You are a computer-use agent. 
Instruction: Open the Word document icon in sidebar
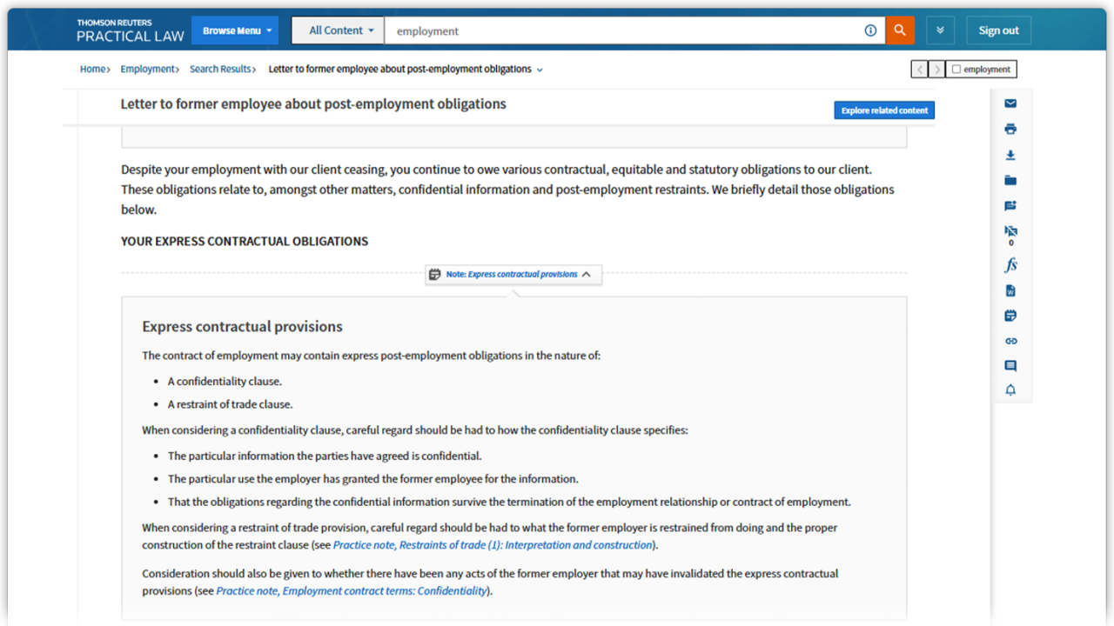tap(1010, 290)
